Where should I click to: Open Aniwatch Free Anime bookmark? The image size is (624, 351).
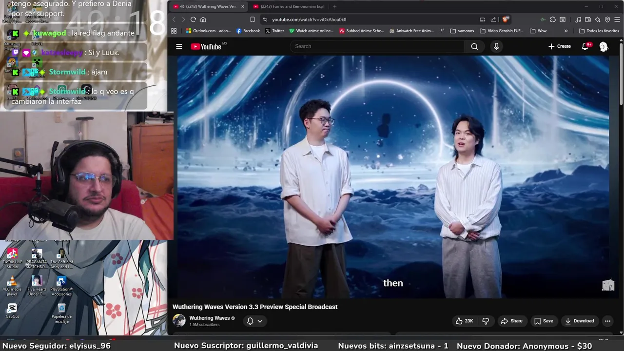tap(411, 31)
